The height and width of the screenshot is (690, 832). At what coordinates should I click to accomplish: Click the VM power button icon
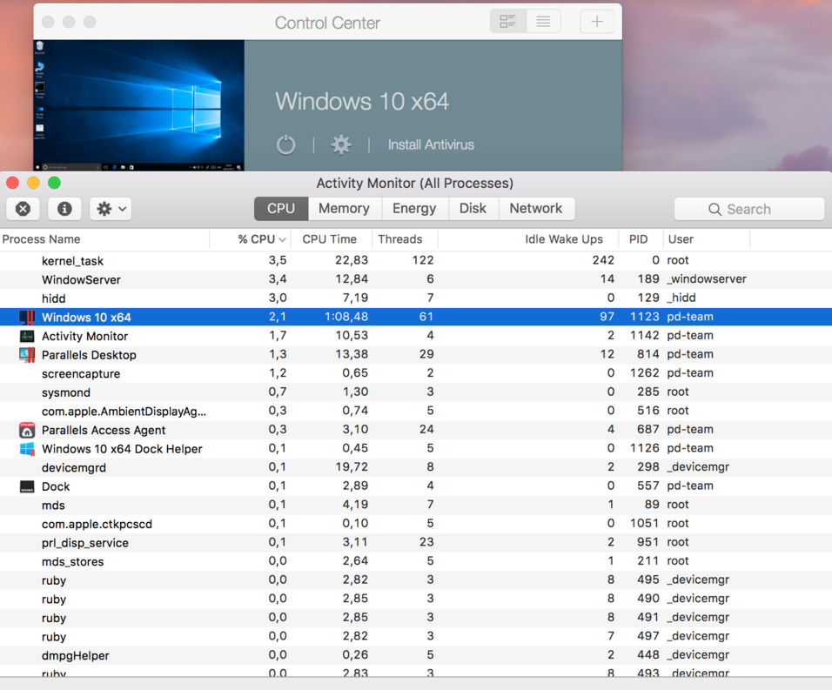(x=285, y=145)
